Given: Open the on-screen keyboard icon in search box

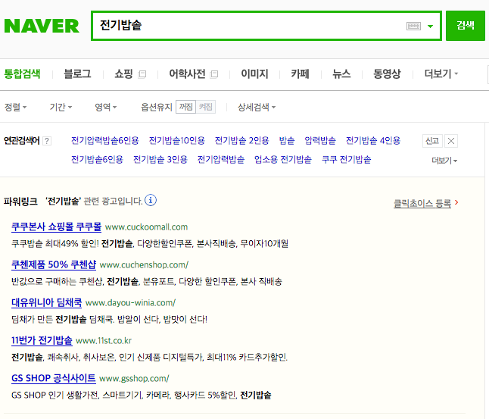Looking at the screenshot, I should pyautogui.click(x=413, y=26).
